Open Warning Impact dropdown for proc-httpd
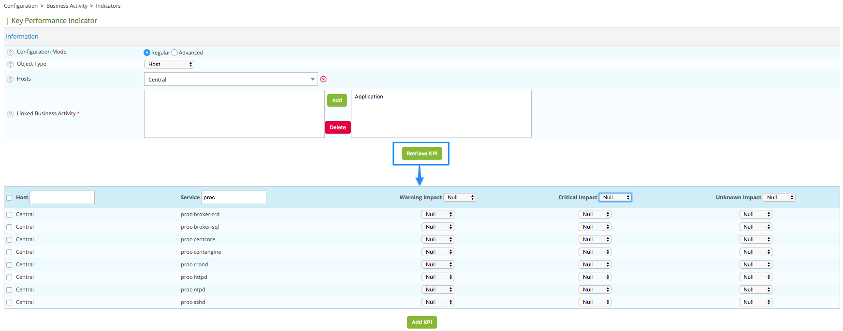This screenshot has width=843, height=331. coord(437,277)
